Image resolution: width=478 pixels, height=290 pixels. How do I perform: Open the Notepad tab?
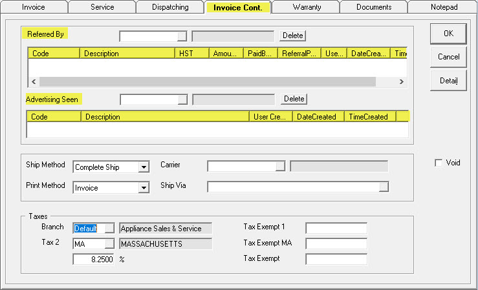coord(443,7)
